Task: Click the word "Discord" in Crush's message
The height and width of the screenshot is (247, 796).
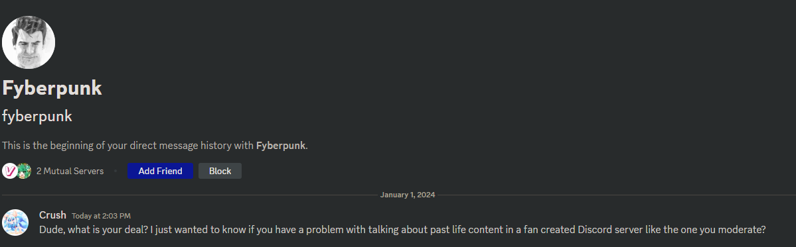Action: click(594, 229)
